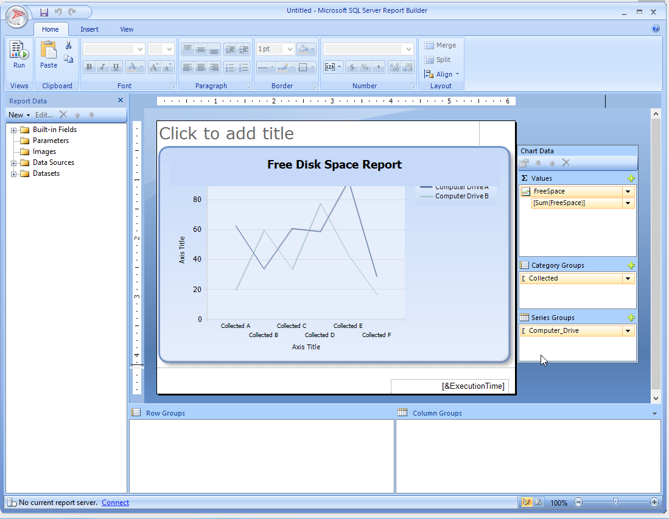Click the Connect link in status bar
669x519 pixels.
[115, 503]
